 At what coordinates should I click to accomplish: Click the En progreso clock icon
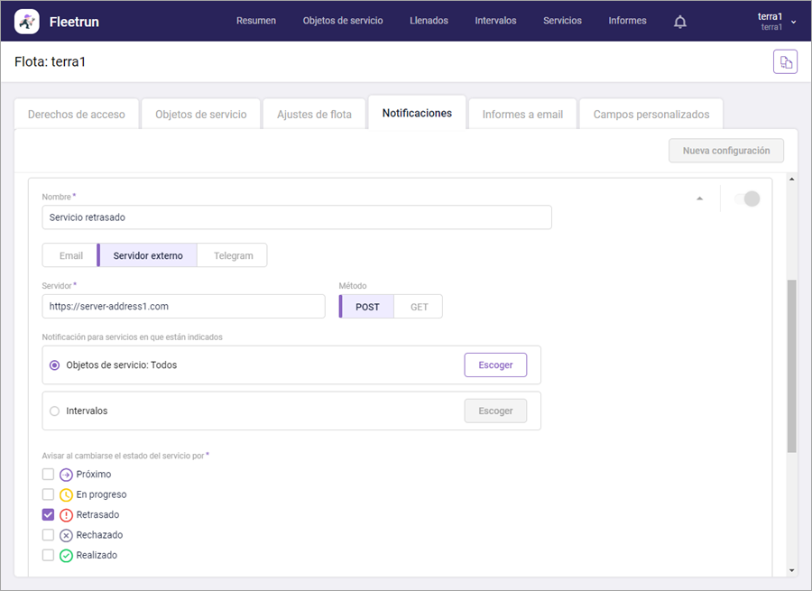click(x=66, y=494)
